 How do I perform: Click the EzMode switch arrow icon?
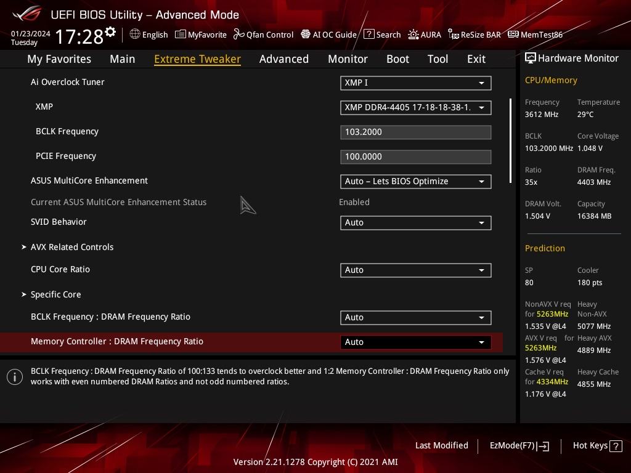coord(543,446)
